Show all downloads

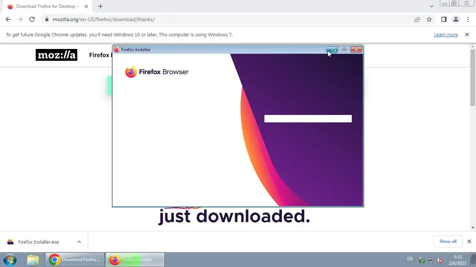[448, 241]
